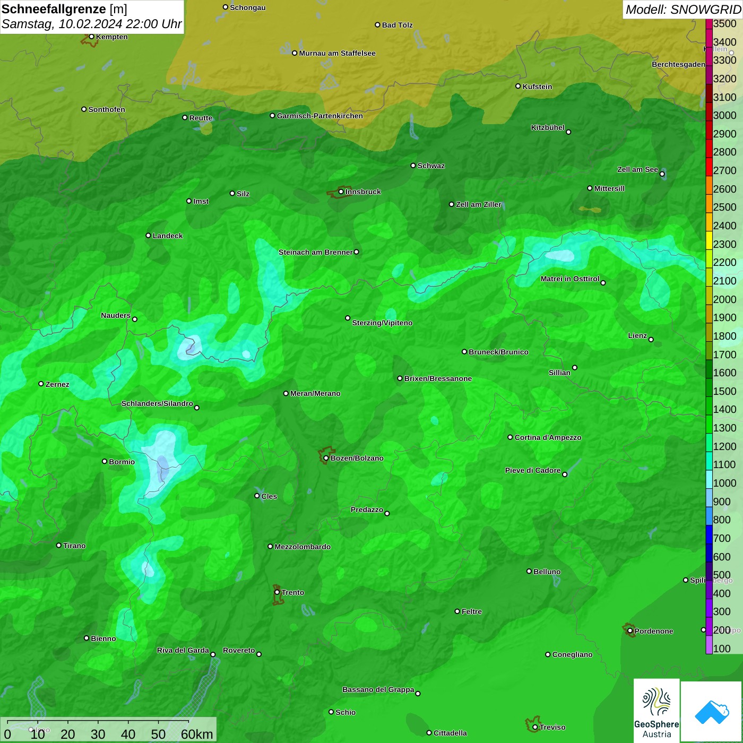Click the Schongau label

(247, 7)
